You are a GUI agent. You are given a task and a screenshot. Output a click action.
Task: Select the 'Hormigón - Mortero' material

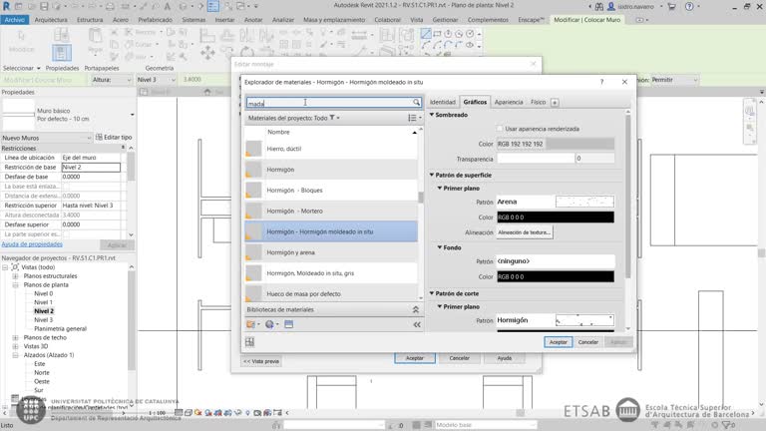pyautogui.click(x=294, y=212)
